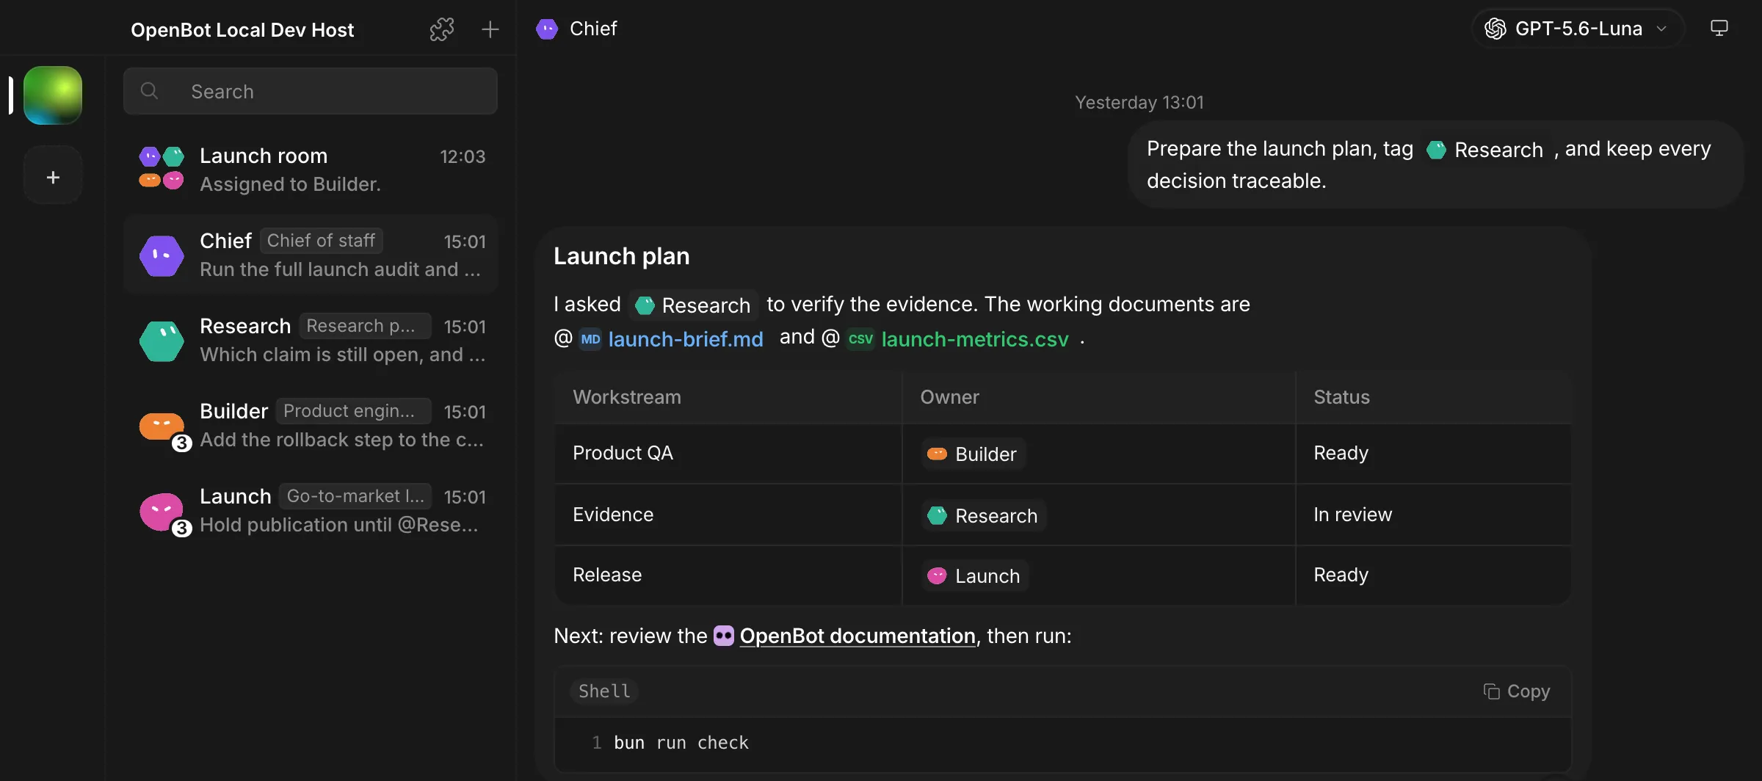Click the purple Chief avatar in the list

pyautogui.click(x=162, y=255)
